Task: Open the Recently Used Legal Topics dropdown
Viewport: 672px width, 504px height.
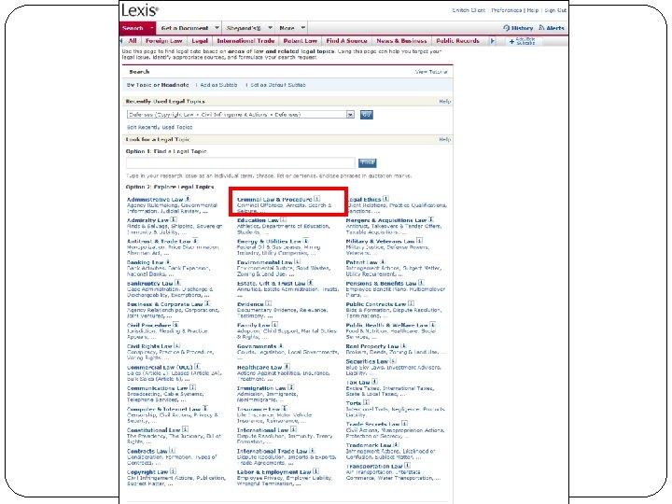Action: pyautogui.click(x=241, y=115)
